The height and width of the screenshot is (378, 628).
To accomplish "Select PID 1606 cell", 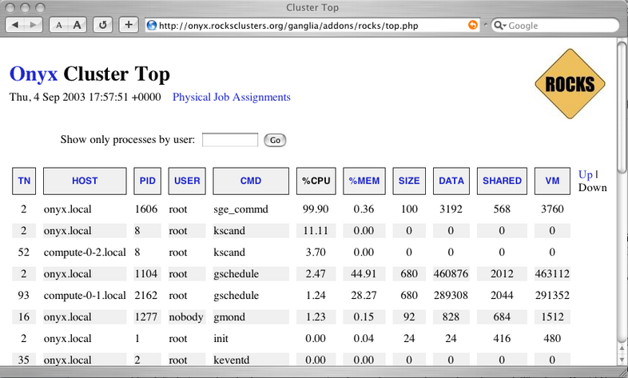I will pyautogui.click(x=145, y=209).
